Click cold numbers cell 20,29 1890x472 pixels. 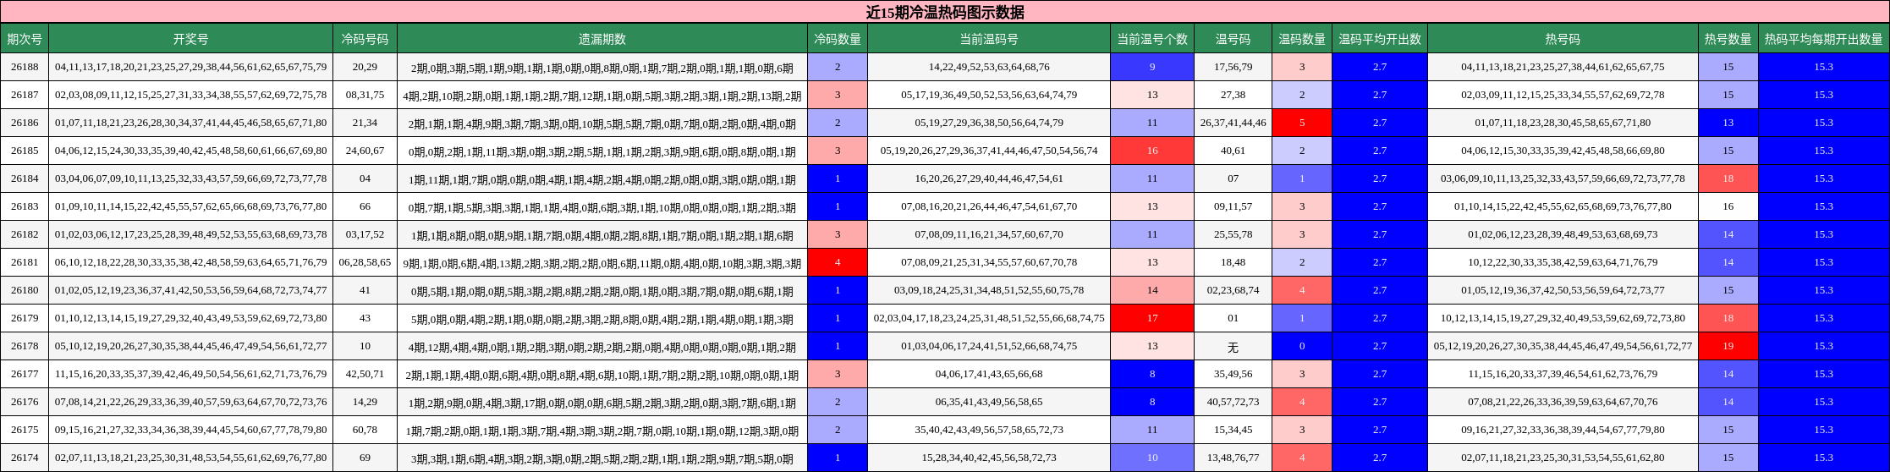pyautogui.click(x=365, y=67)
